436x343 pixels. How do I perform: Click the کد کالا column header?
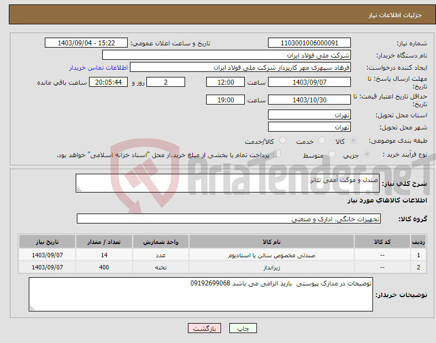[382, 242]
